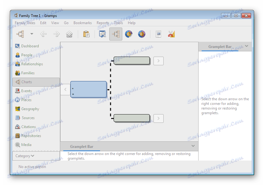Navigate to Places in the sidebar

pos(23,100)
